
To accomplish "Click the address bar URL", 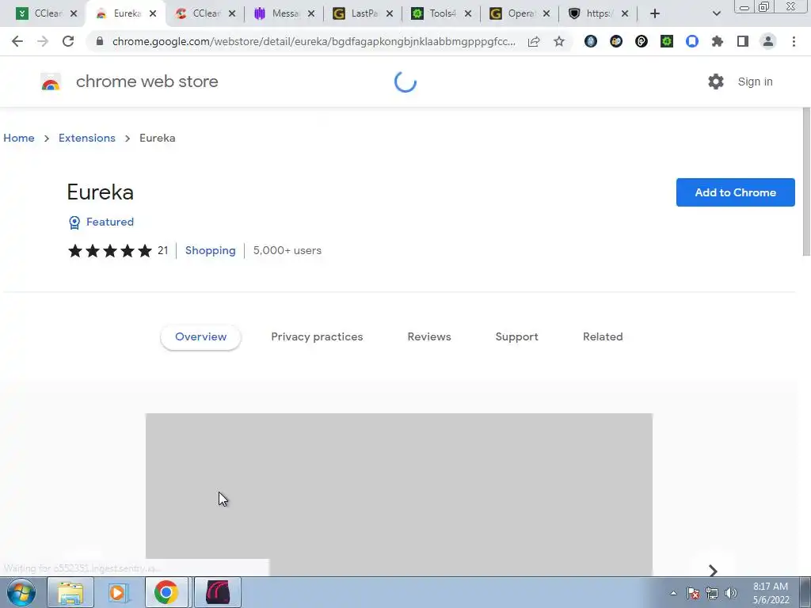I will pyautogui.click(x=314, y=41).
